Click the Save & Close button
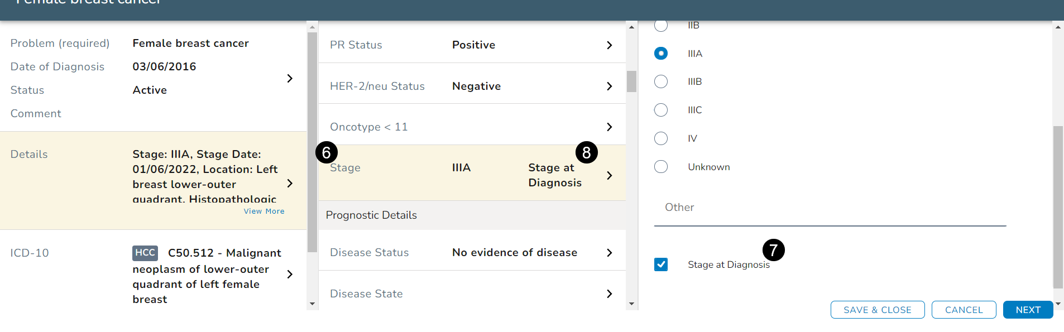The height and width of the screenshot is (332, 1064). coord(877,310)
